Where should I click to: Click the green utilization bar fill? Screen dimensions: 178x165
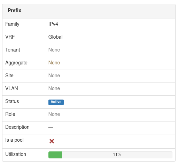[x=55, y=155]
